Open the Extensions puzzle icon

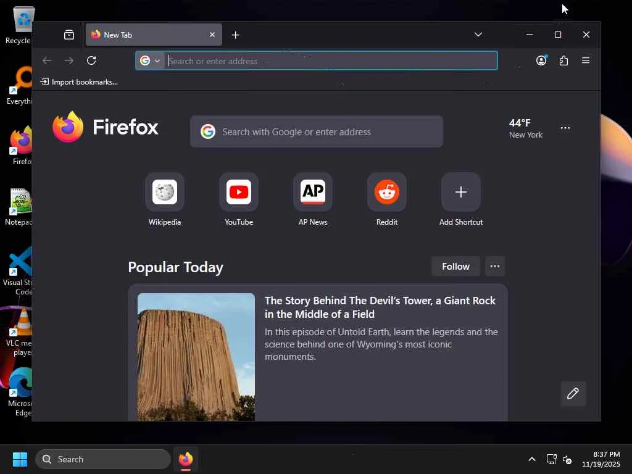[x=563, y=60]
